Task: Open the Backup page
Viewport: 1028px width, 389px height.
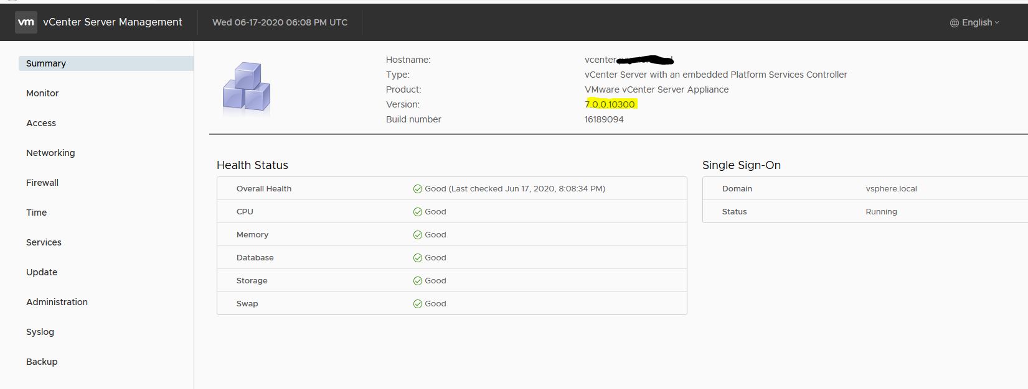Action: (42, 362)
